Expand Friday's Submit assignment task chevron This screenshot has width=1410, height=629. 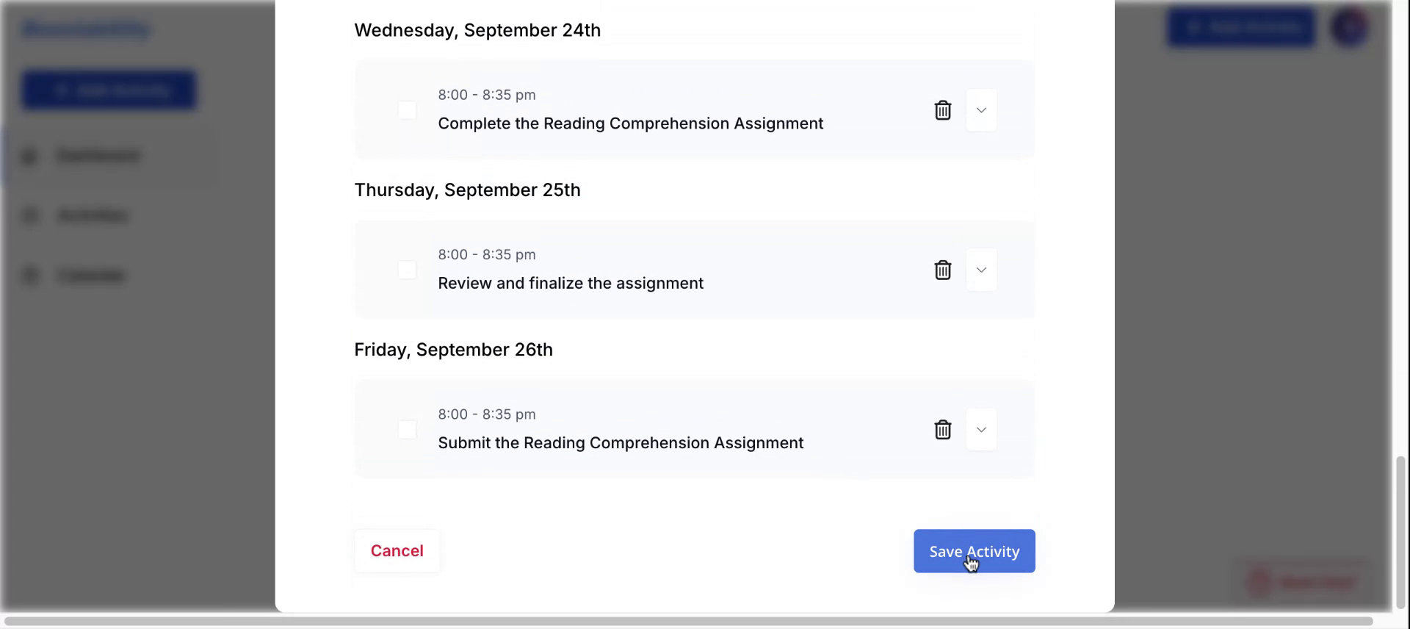(x=981, y=429)
